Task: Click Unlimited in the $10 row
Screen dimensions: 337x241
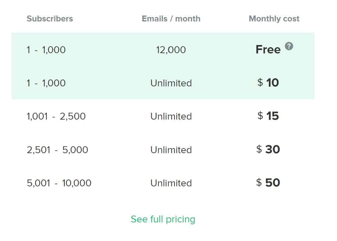Action: (171, 83)
